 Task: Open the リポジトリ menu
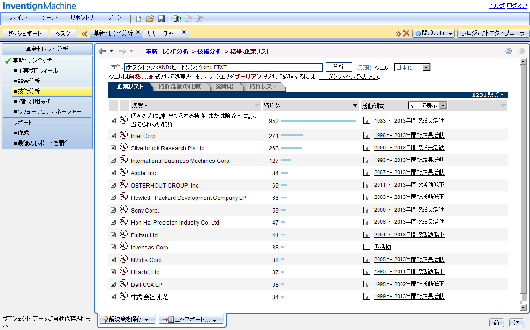point(82,18)
